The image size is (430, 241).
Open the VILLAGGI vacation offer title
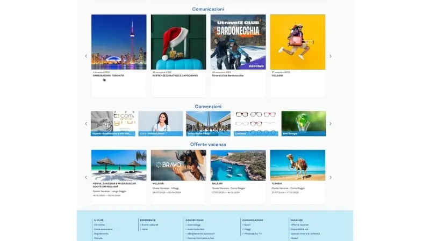tap(158, 184)
